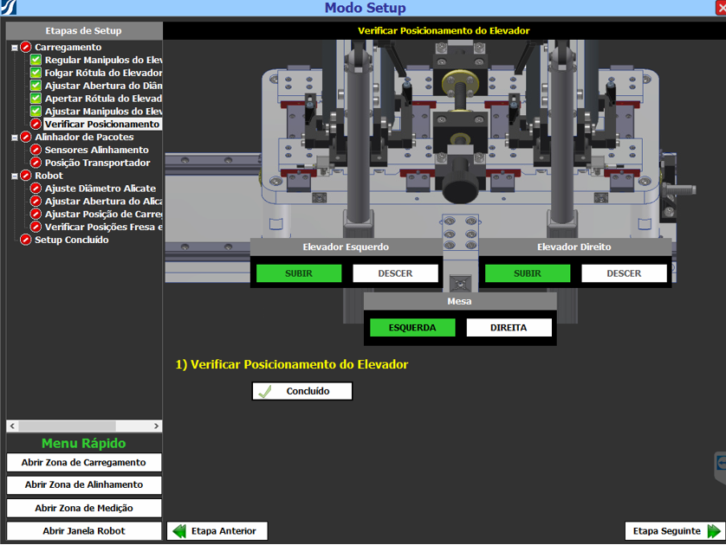Select Posição Transportador setup step
This screenshot has width=726, height=545.
97,163
